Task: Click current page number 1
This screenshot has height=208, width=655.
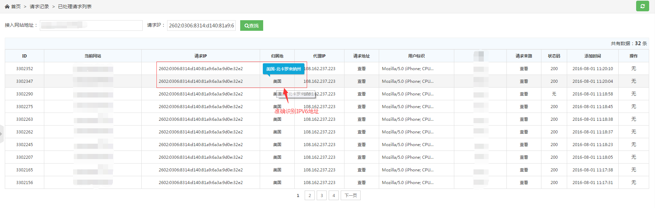Action: pyautogui.click(x=298, y=195)
